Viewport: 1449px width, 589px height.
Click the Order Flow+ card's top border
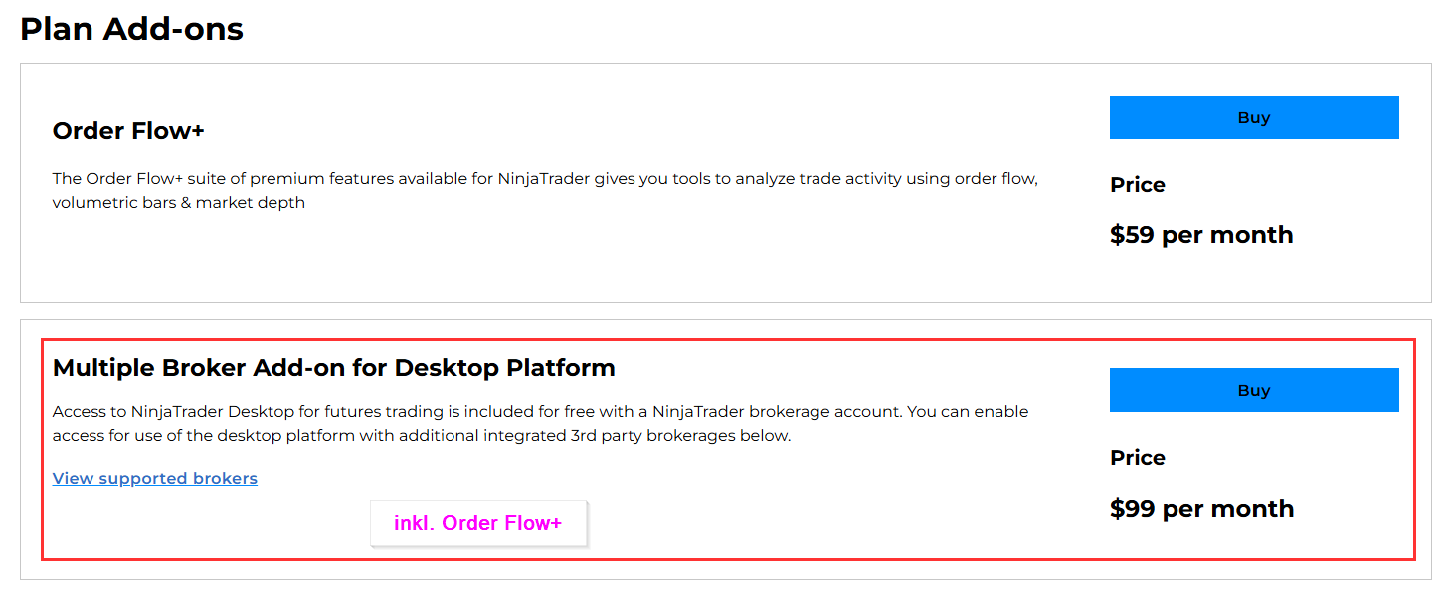tap(726, 64)
